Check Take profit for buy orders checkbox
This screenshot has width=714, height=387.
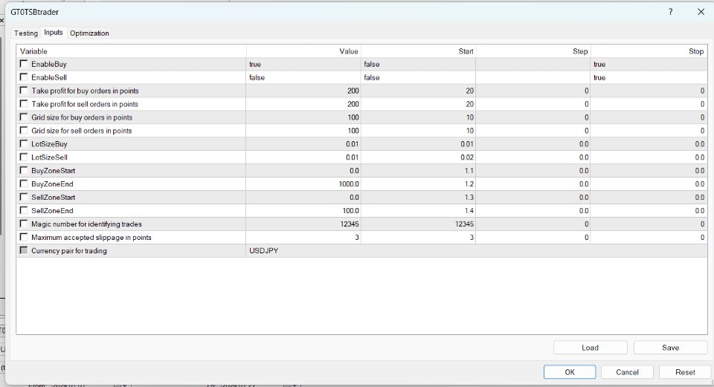click(x=24, y=91)
